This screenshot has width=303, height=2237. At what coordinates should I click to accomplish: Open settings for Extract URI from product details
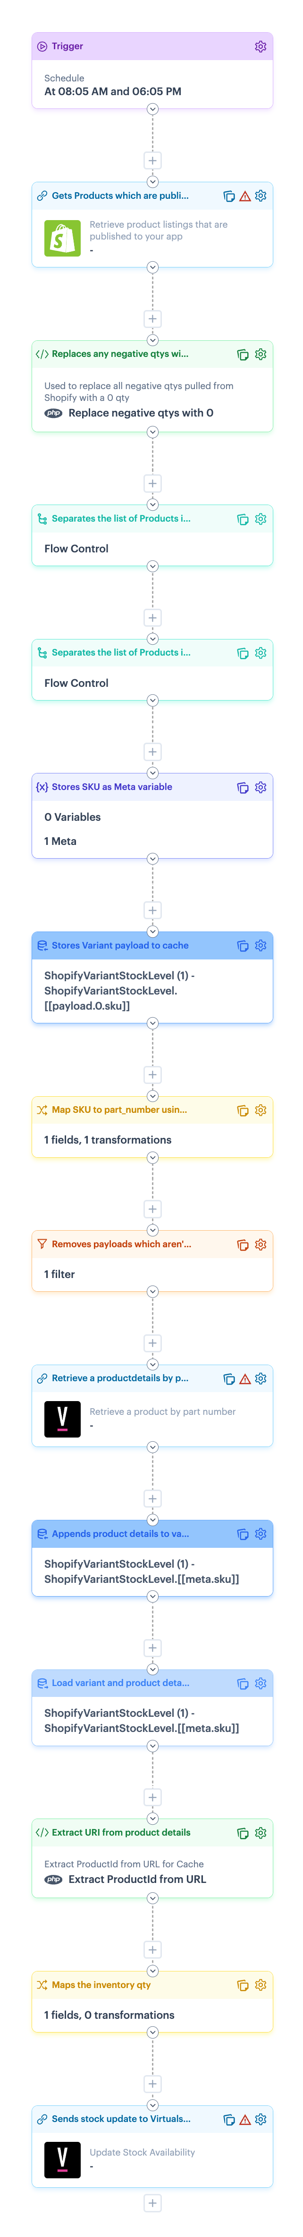[261, 1833]
